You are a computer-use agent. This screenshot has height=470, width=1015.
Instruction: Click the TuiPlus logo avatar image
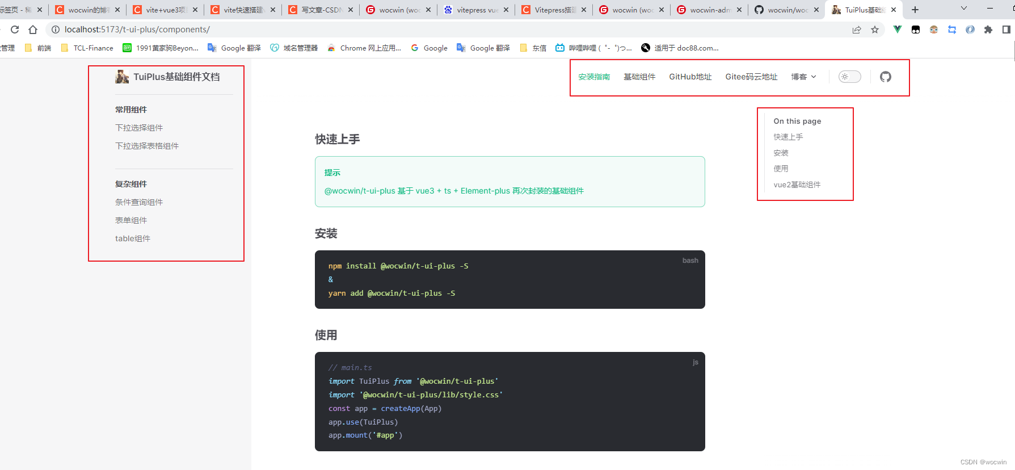[122, 77]
